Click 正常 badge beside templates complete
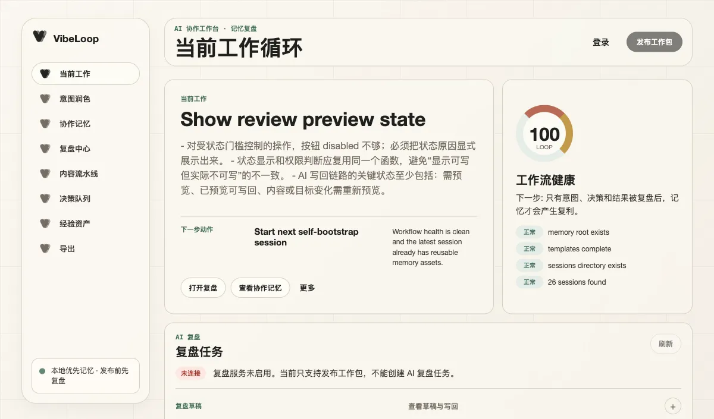This screenshot has width=714, height=419. (x=530, y=249)
